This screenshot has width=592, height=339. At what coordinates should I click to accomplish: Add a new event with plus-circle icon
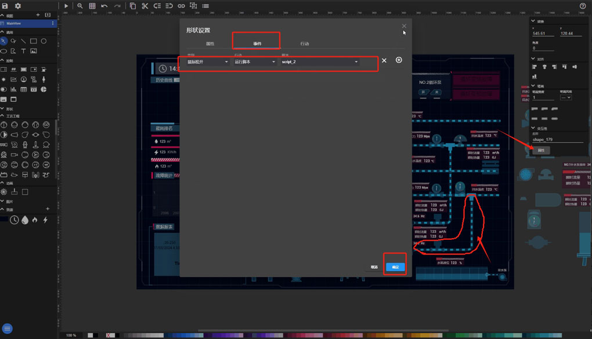coord(399,60)
